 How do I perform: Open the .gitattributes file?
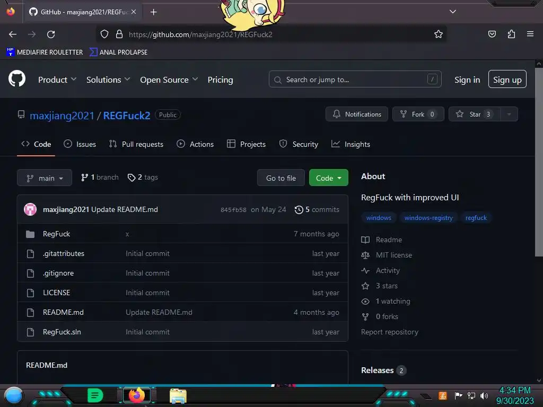coord(64,253)
